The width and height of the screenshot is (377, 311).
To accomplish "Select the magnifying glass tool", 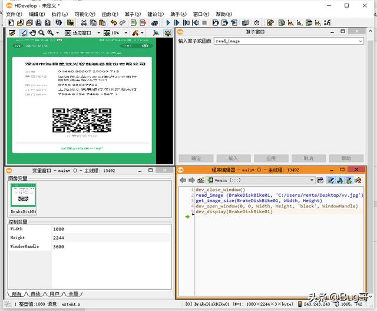I will pyautogui.click(x=42, y=32).
